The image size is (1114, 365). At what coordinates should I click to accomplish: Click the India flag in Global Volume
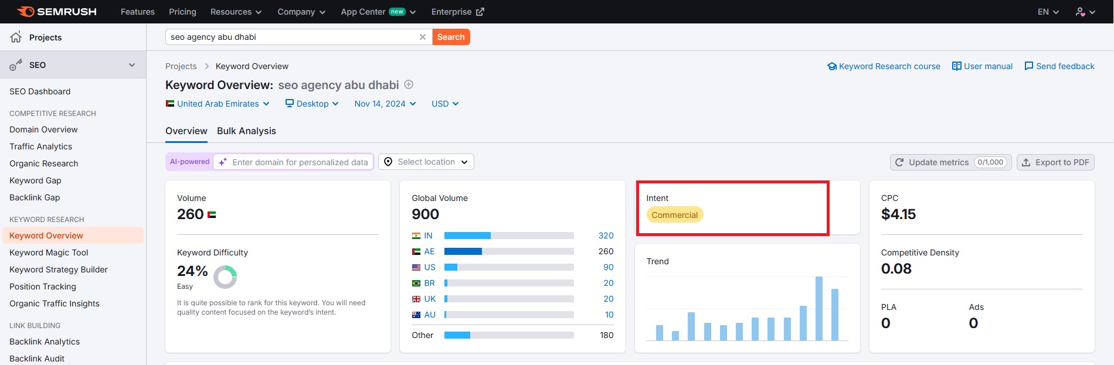[x=416, y=236]
